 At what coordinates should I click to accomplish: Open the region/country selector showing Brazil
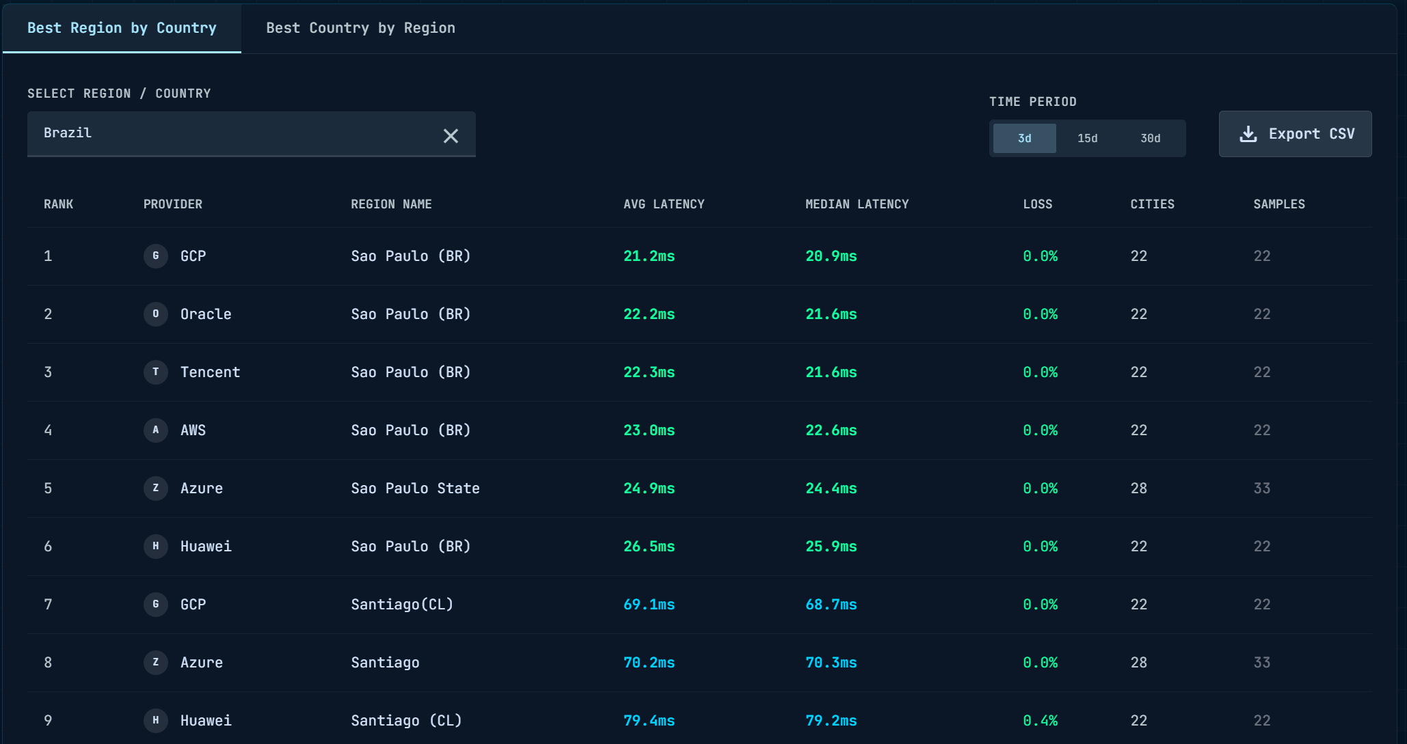click(x=251, y=134)
